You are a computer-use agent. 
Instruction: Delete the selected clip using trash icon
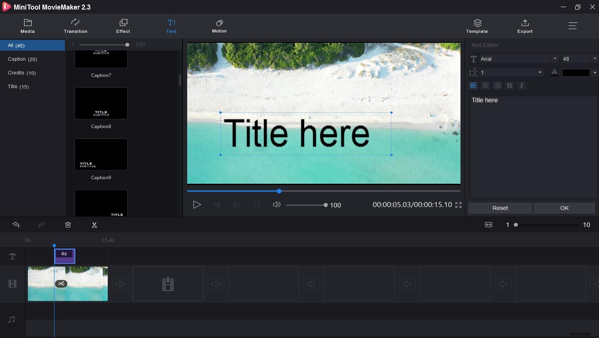point(68,225)
